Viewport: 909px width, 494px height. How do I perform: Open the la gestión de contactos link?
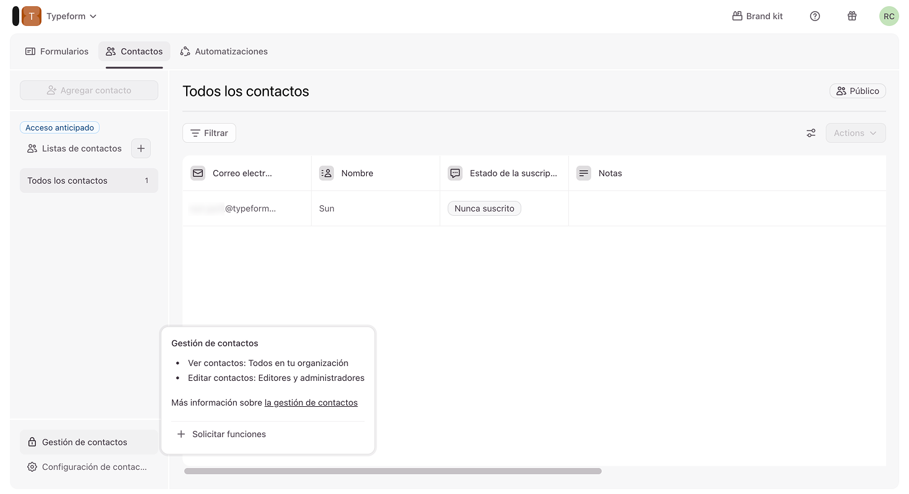pyautogui.click(x=311, y=402)
